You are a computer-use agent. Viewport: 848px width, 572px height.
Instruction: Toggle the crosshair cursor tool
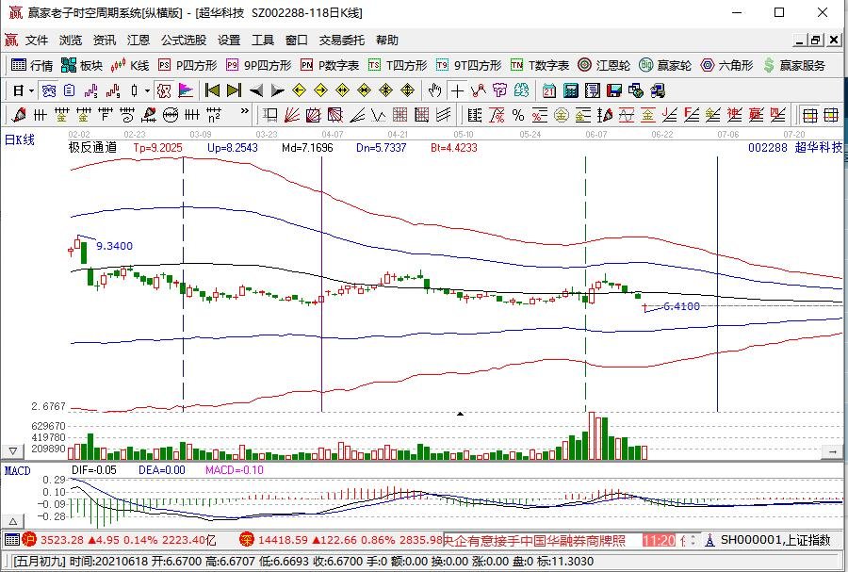[x=457, y=90]
